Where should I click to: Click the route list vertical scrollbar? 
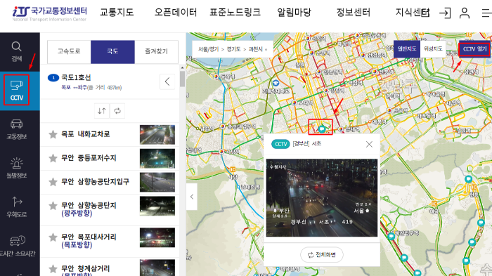pos(182,79)
